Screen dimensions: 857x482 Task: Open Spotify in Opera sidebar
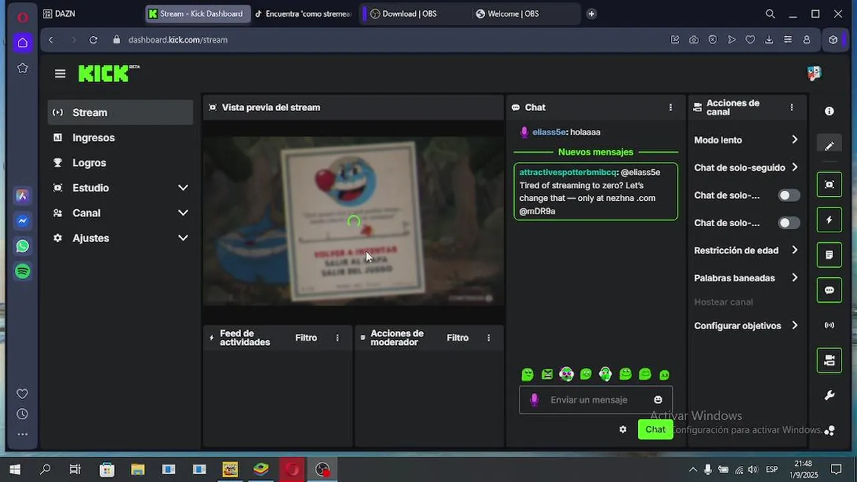coord(23,271)
